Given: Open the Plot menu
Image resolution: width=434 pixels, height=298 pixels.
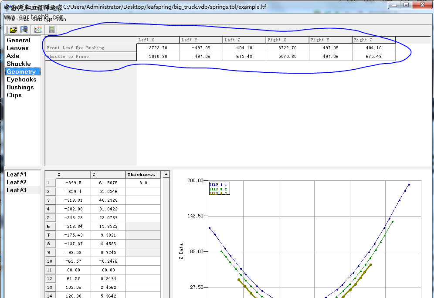Looking at the screenshot, I should tap(24, 19).
